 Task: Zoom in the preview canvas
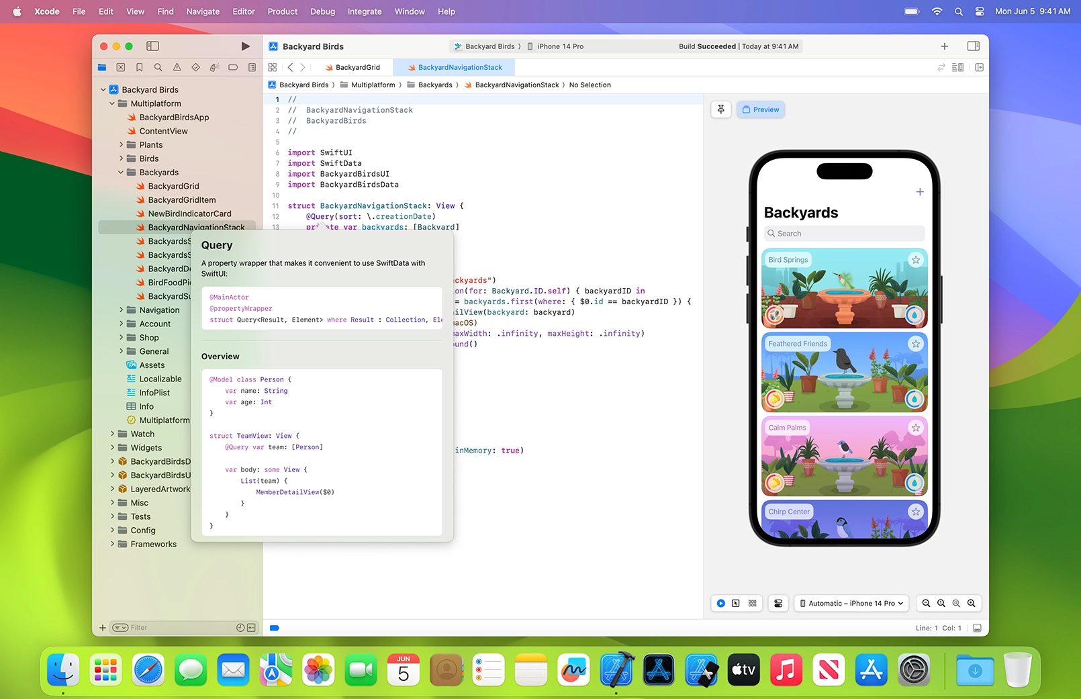pyautogui.click(x=972, y=603)
